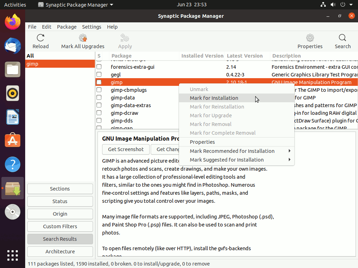
Task: Click the Custom Filters button
Action: coord(60,226)
